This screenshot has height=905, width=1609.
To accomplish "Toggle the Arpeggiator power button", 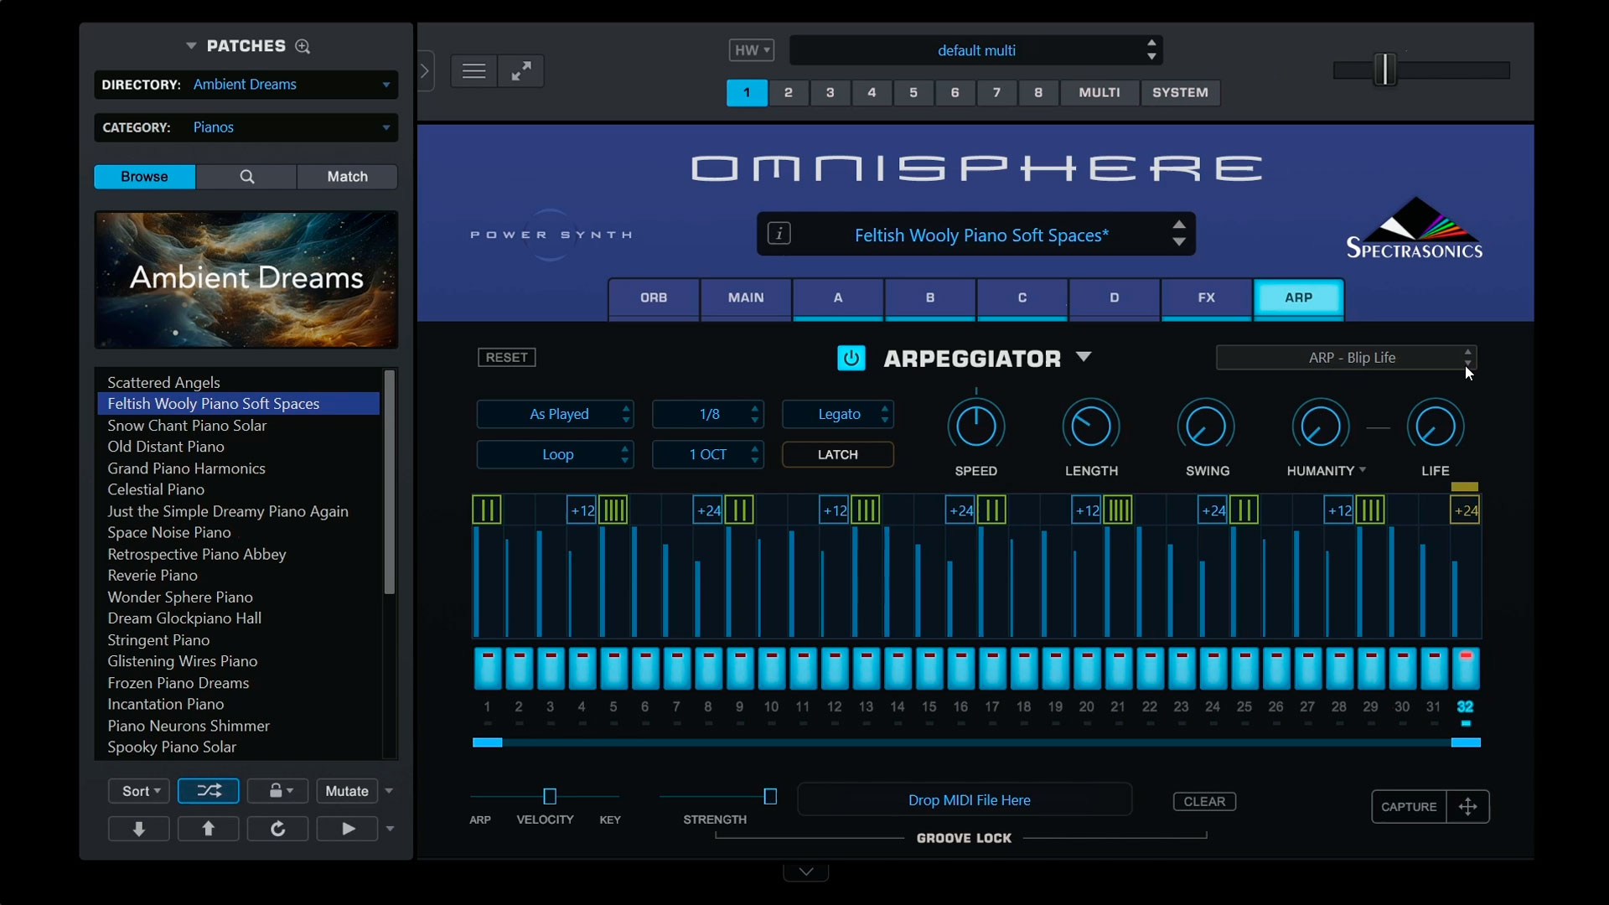I will click(851, 357).
